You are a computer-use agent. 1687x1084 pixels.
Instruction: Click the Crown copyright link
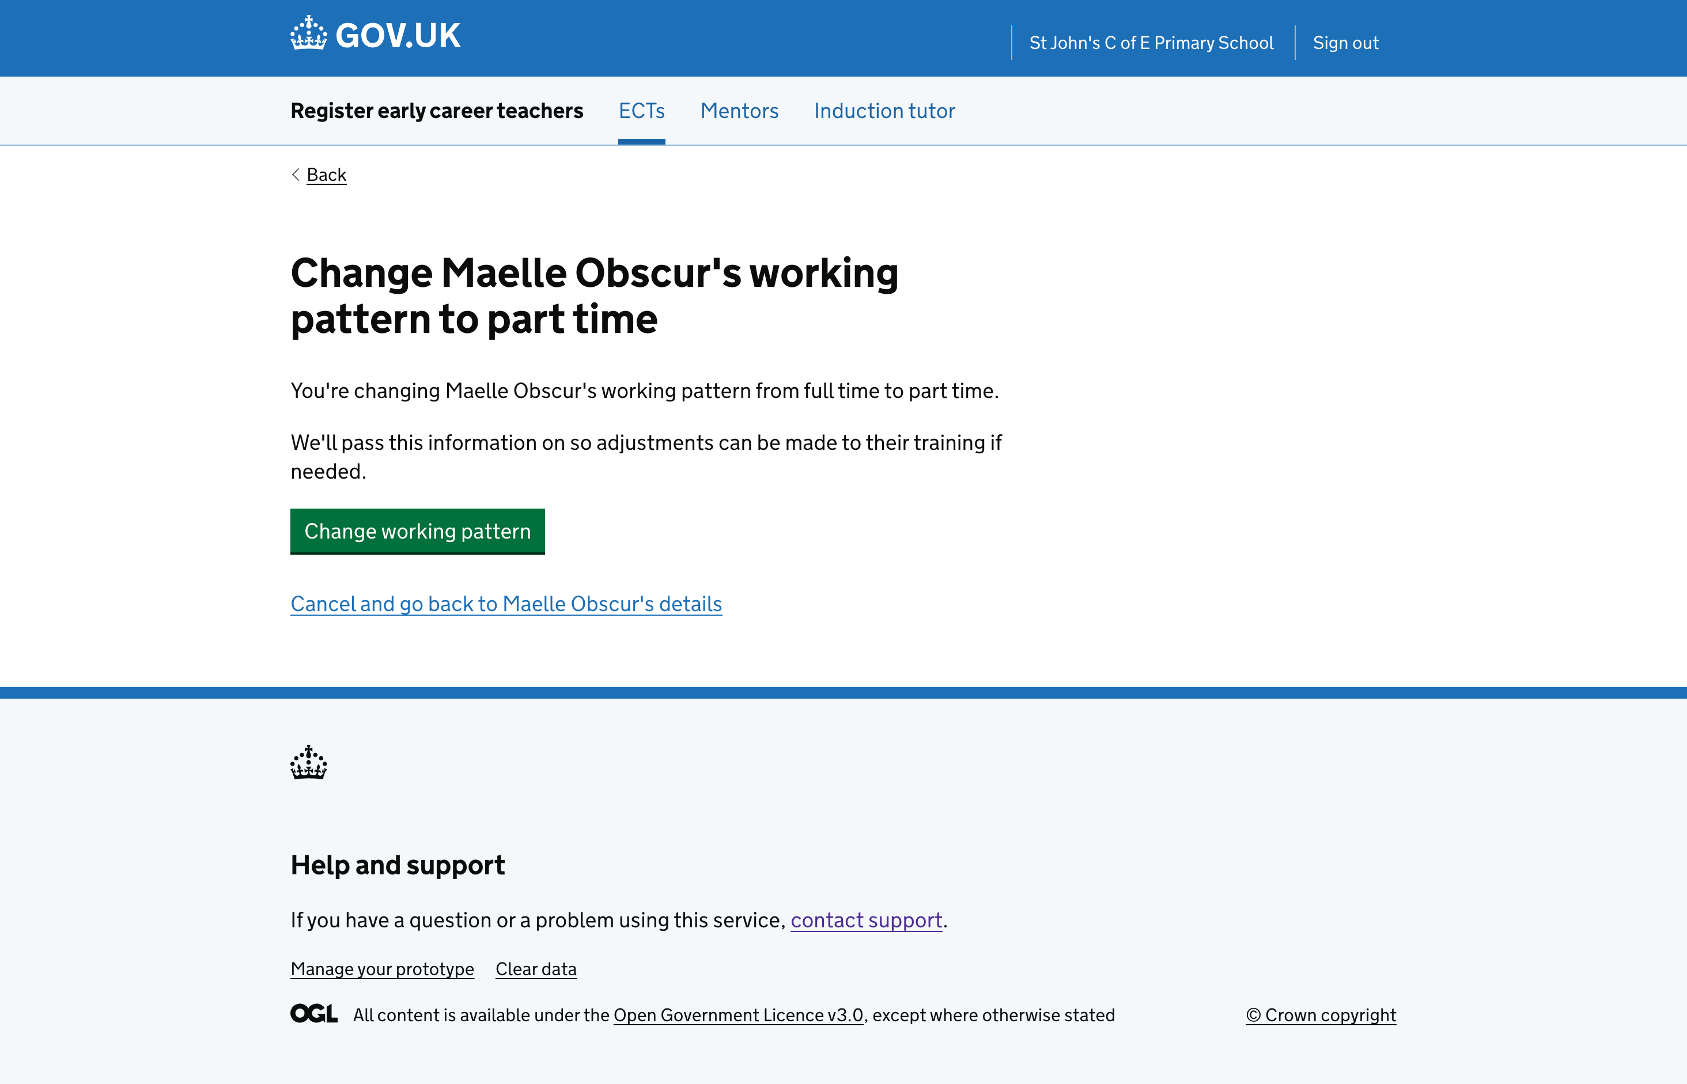[x=1320, y=1014]
